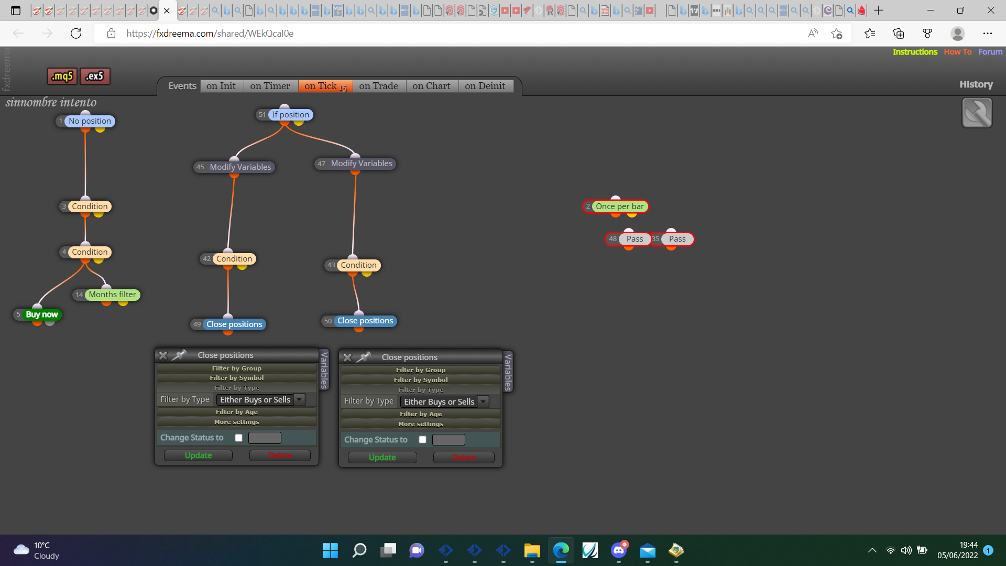Viewport: 1006px width, 566px height.
Task: Expand Filter by Symbol in left panel
Action: click(x=237, y=378)
